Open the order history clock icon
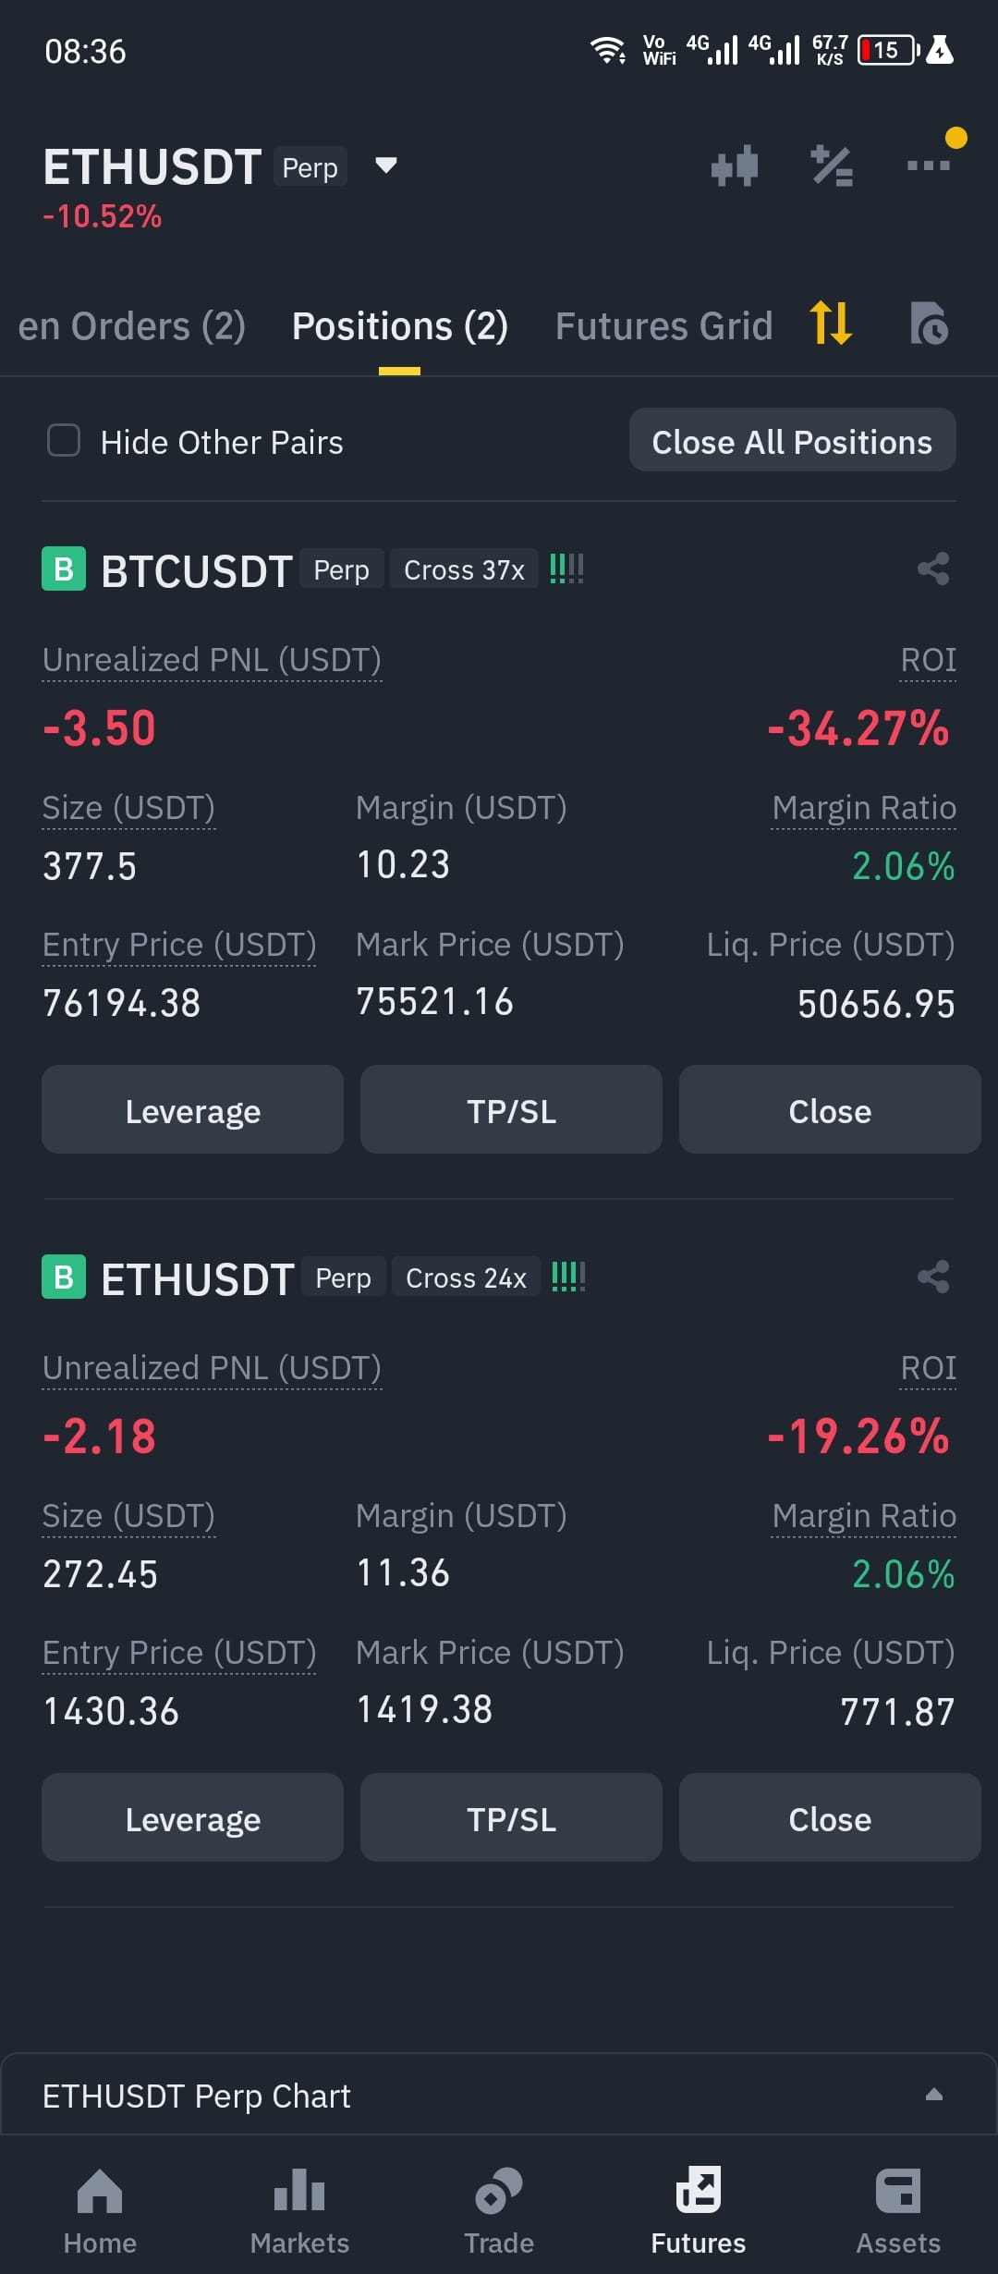 click(929, 324)
